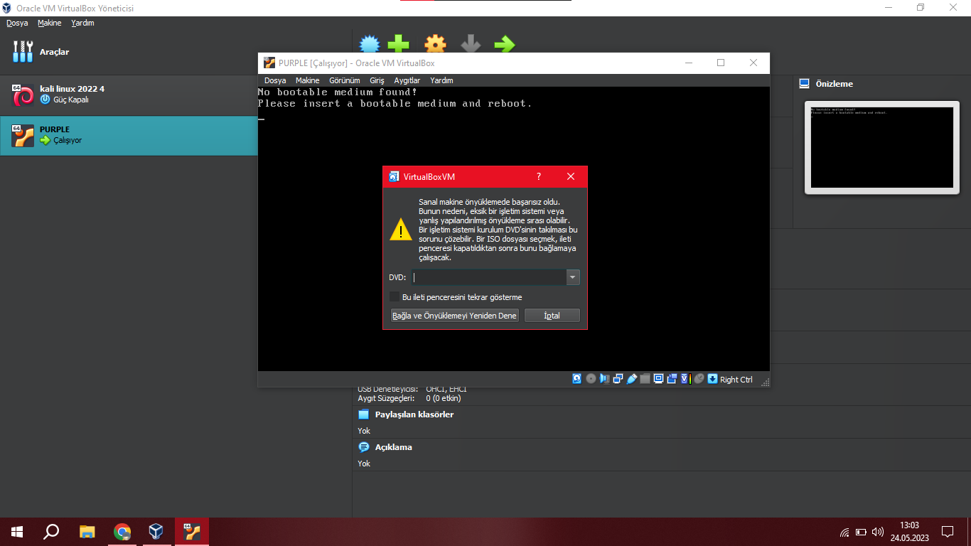This screenshot has height=546, width=971.
Task: Click the display monitor icon in VM status bar
Action: 658,379
